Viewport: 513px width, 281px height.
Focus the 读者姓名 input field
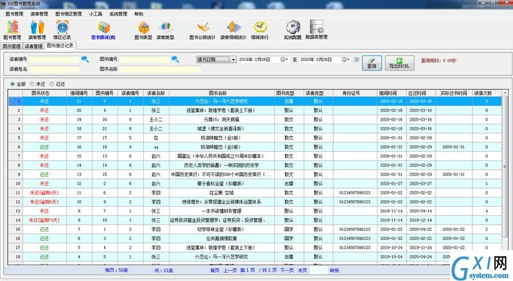(55, 69)
